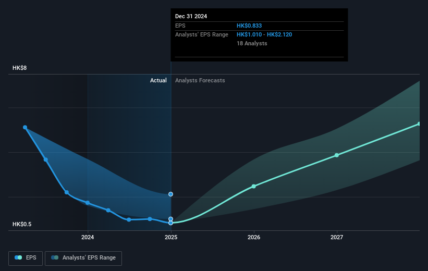Toggle the EPS legend series
This screenshot has width=428, height=271.
[x=26, y=258]
